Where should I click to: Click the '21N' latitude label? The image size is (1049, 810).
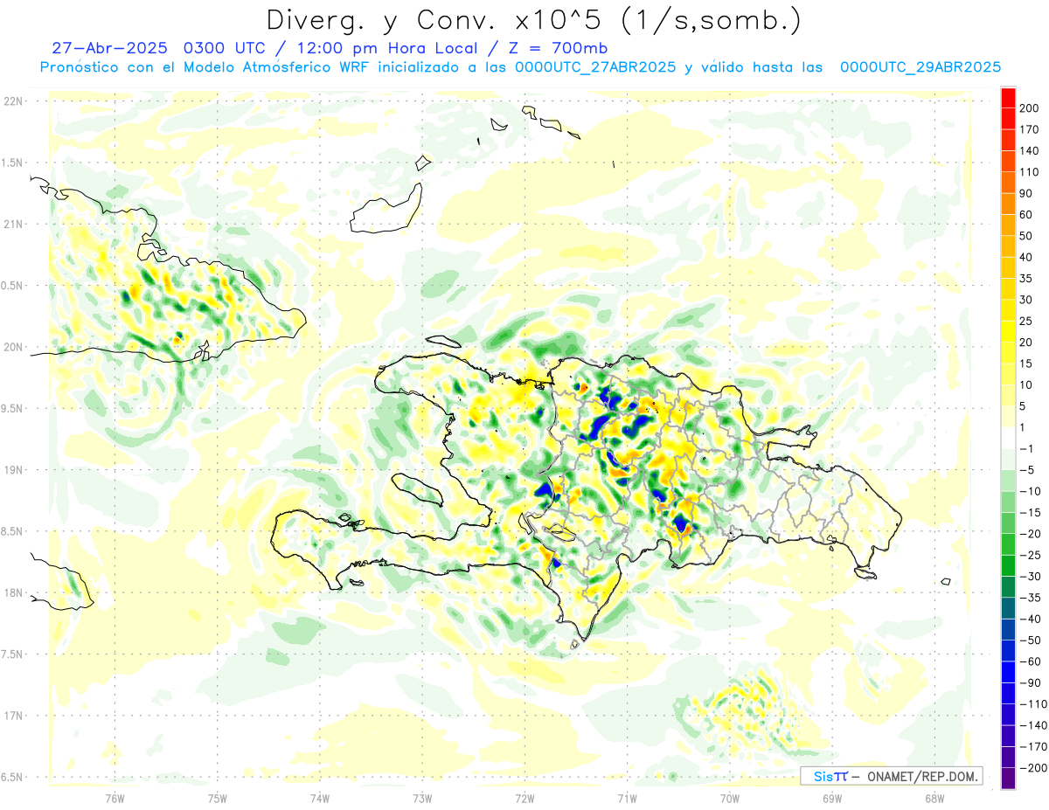click(x=12, y=224)
